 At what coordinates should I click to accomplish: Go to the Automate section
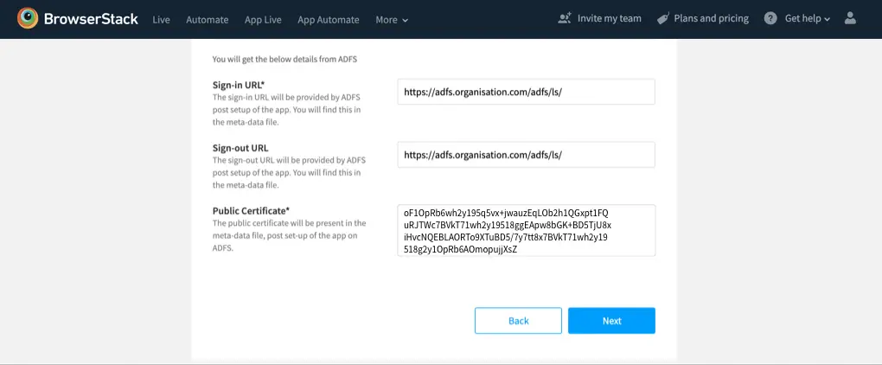[208, 19]
